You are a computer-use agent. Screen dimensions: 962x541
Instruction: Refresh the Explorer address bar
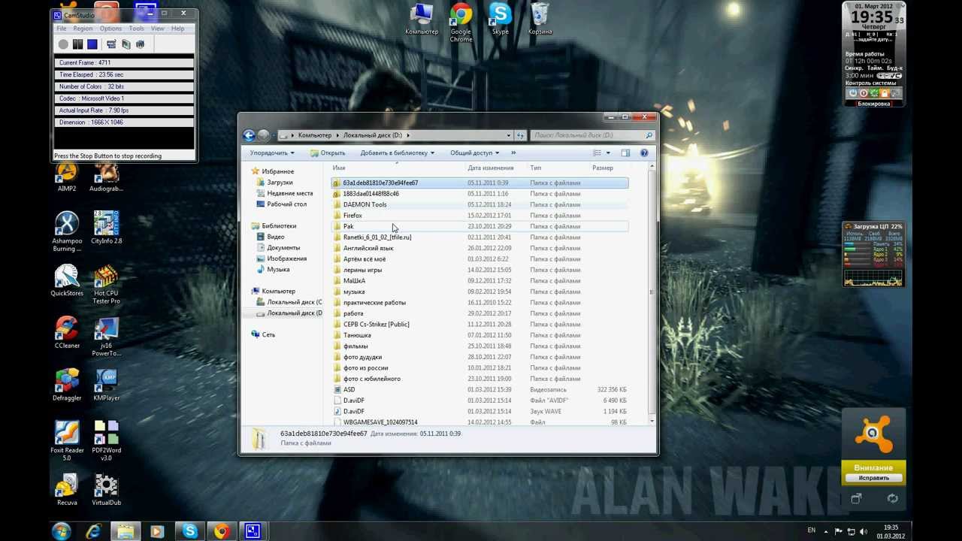[519, 135]
